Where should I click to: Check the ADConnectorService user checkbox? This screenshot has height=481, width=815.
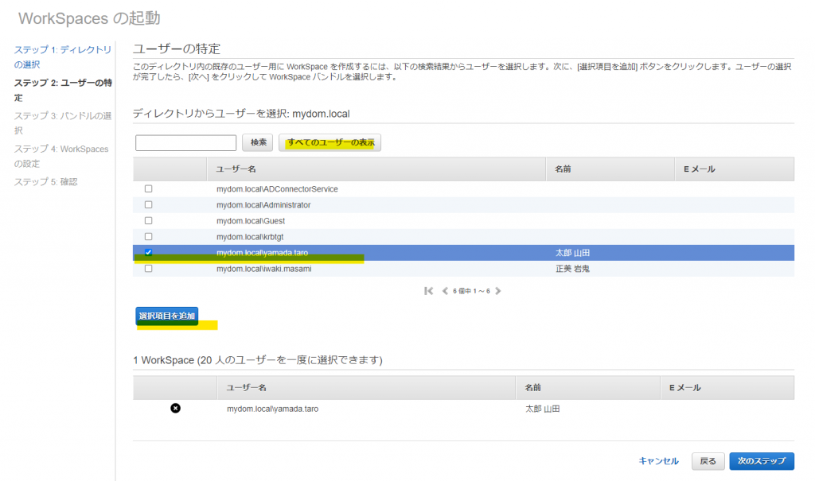[148, 189]
